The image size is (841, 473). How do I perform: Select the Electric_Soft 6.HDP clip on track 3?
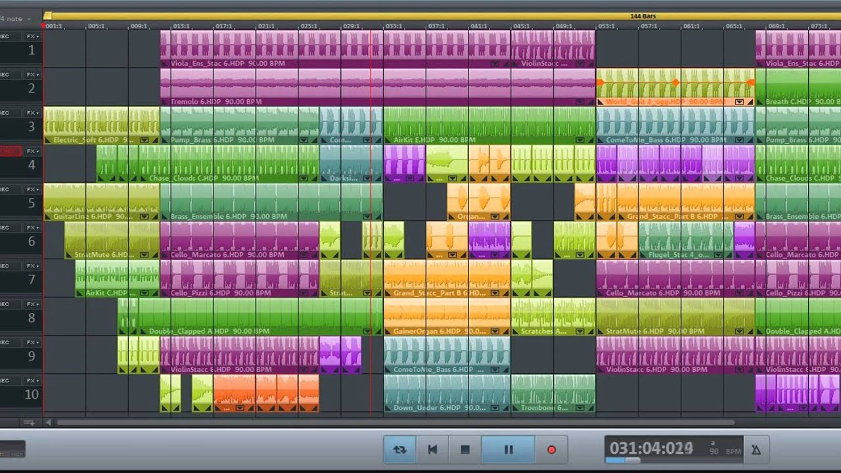pyautogui.click(x=102, y=125)
